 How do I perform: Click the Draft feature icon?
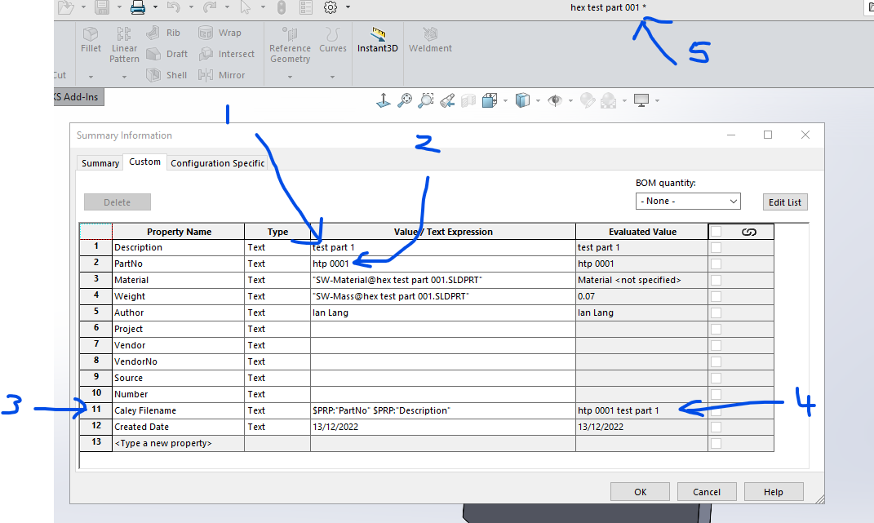pyautogui.click(x=174, y=54)
